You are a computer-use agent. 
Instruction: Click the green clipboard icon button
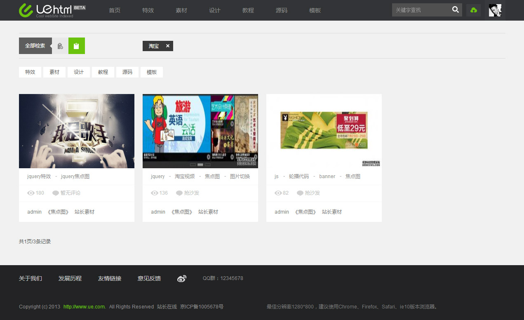(x=76, y=46)
